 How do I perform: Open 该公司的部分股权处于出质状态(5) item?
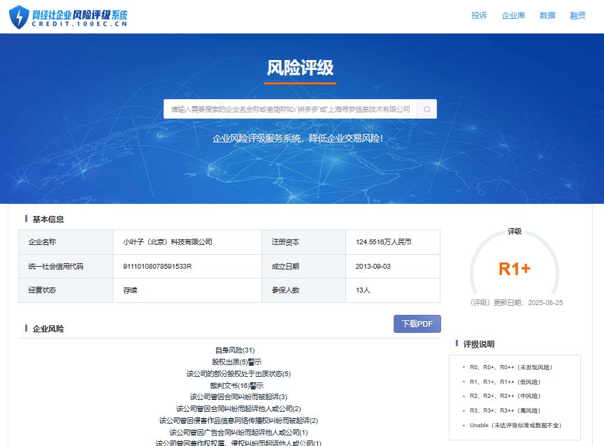(x=238, y=373)
